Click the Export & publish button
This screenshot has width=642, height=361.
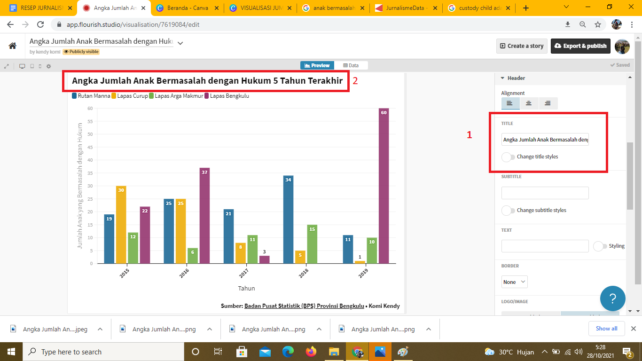[580, 46]
